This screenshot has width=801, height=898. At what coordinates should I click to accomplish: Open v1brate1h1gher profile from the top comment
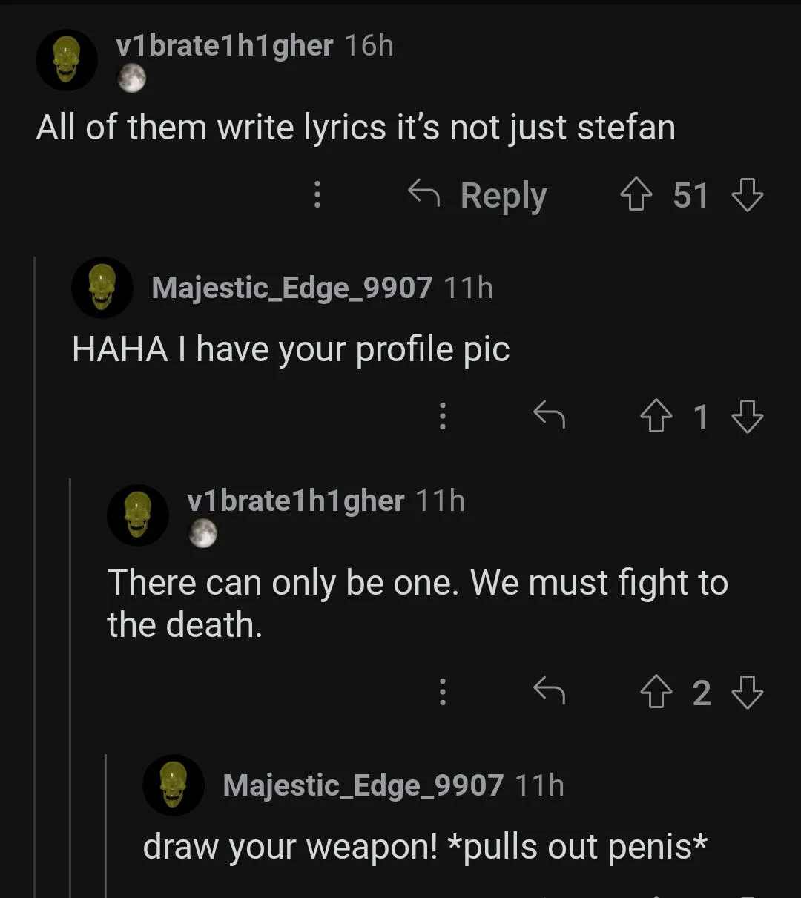click(x=224, y=46)
